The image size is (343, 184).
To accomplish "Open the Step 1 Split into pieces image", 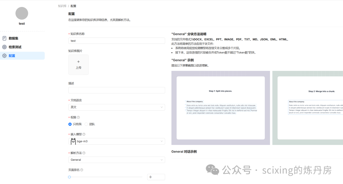I will tap(220, 108).
